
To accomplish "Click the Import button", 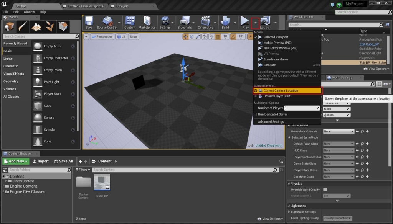I will [41, 161].
